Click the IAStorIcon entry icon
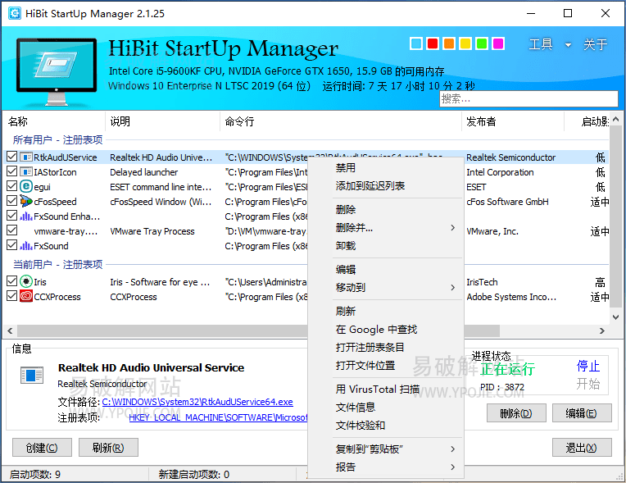626x483 pixels. [26, 172]
